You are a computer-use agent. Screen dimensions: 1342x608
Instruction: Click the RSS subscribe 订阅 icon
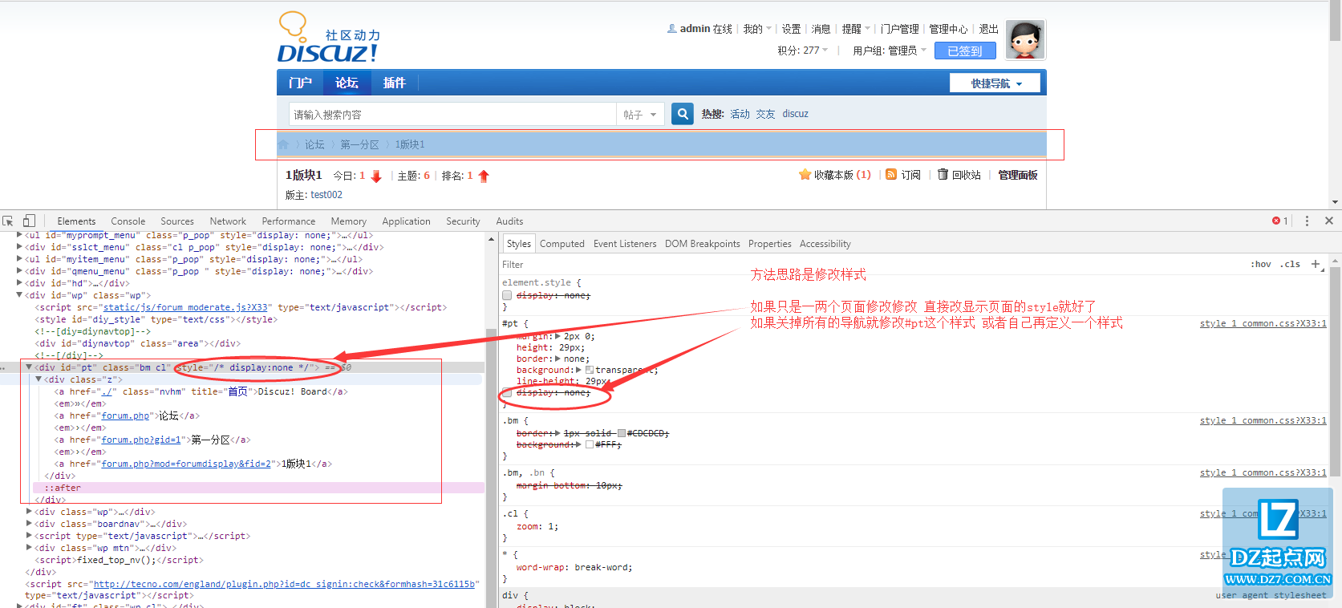(x=891, y=174)
